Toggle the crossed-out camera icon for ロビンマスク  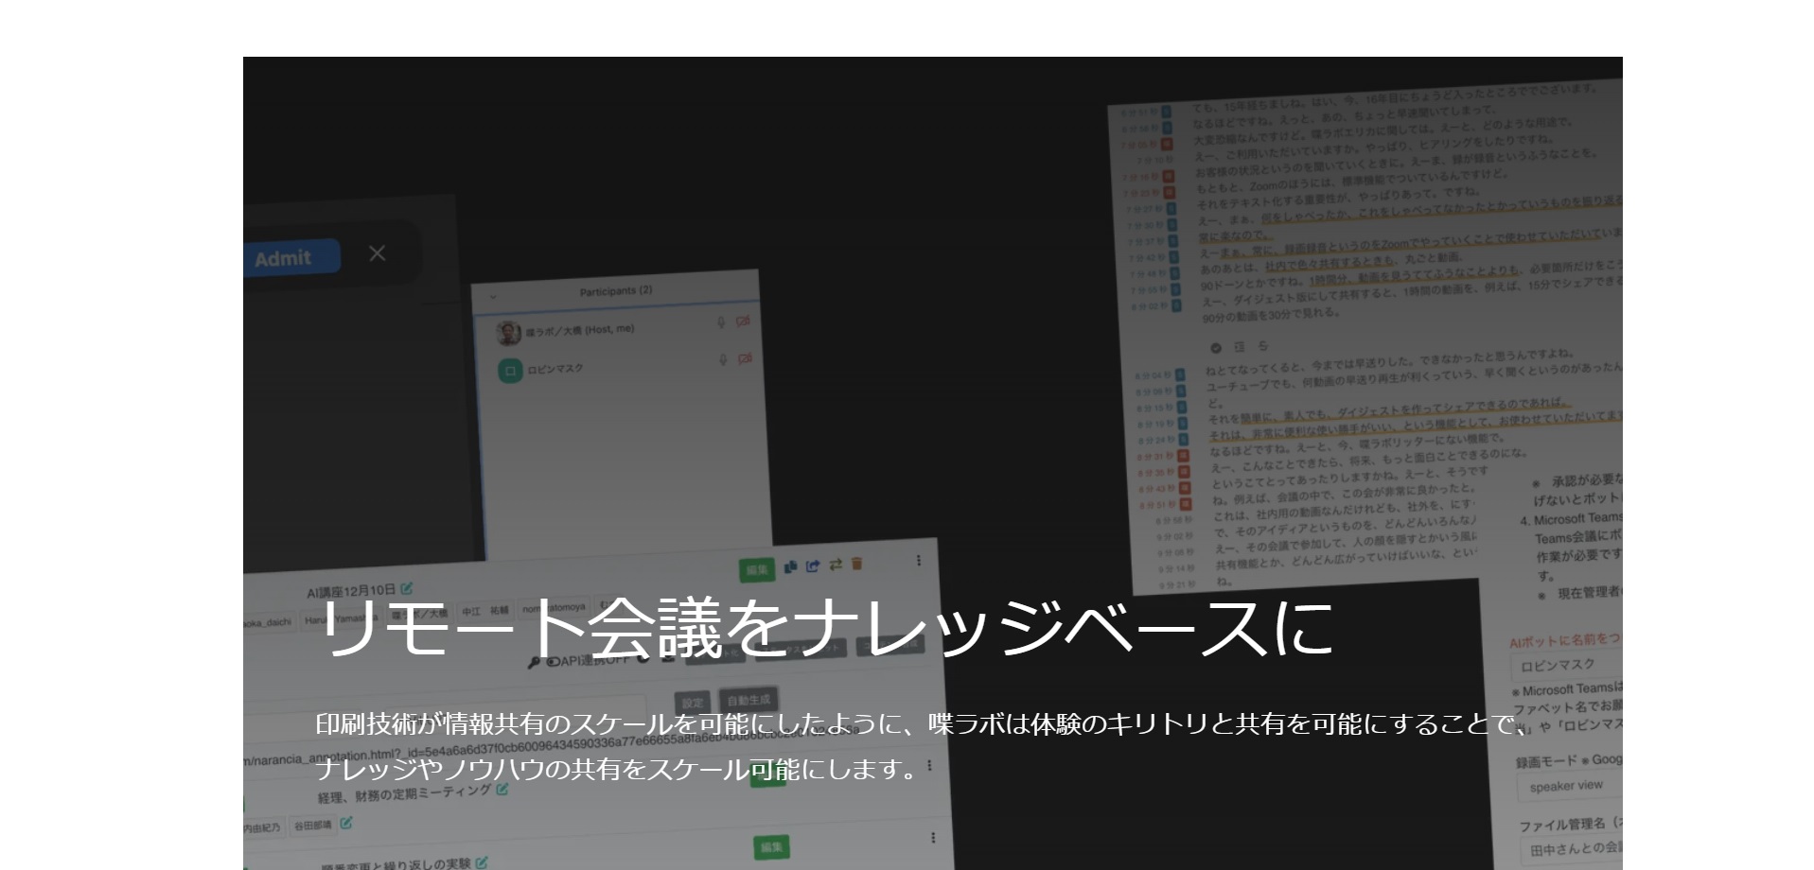[745, 359]
